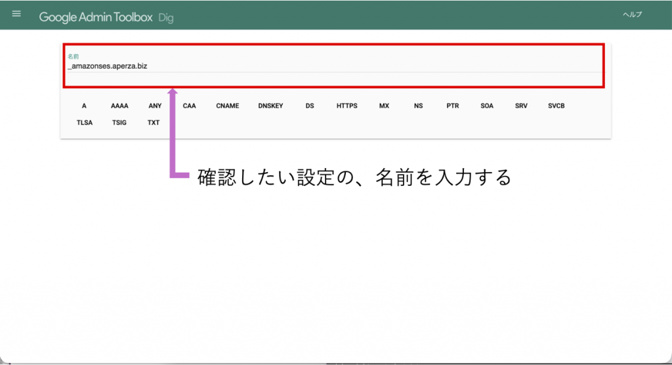Select the AAAA record type
672x365 pixels.
(x=119, y=106)
